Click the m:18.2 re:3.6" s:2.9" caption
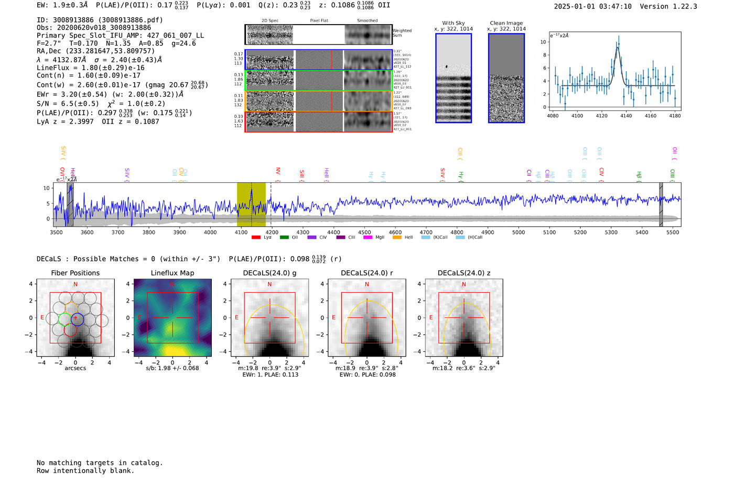 click(x=464, y=368)
